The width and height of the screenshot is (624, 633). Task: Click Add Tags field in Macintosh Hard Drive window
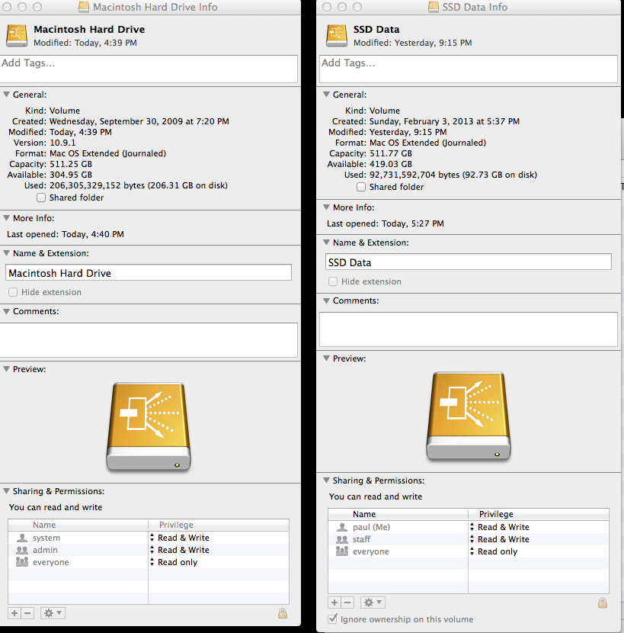(x=149, y=69)
